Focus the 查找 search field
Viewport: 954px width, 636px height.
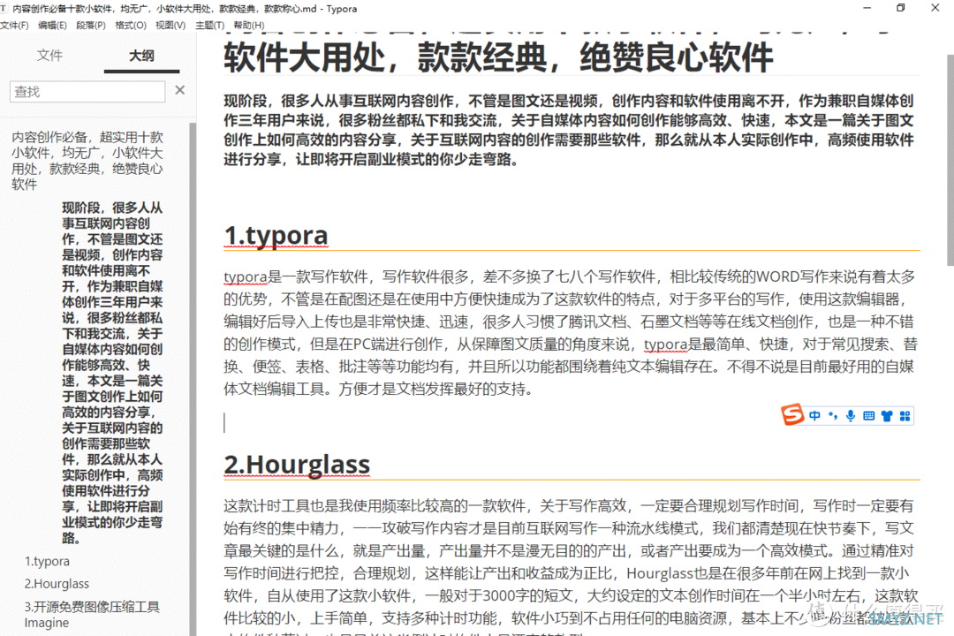[x=87, y=91]
